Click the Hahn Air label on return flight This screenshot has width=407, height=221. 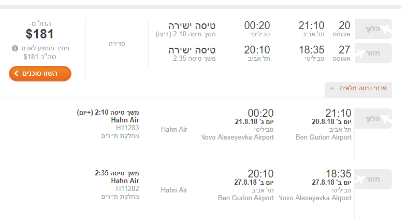click(x=174, y=190)
